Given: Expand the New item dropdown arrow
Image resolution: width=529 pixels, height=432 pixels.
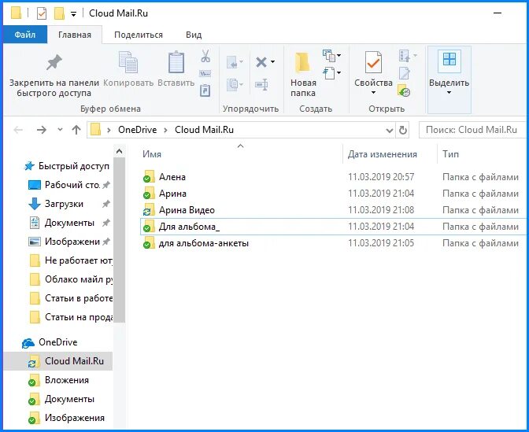Looking at the screenshot, I should 338,55.
